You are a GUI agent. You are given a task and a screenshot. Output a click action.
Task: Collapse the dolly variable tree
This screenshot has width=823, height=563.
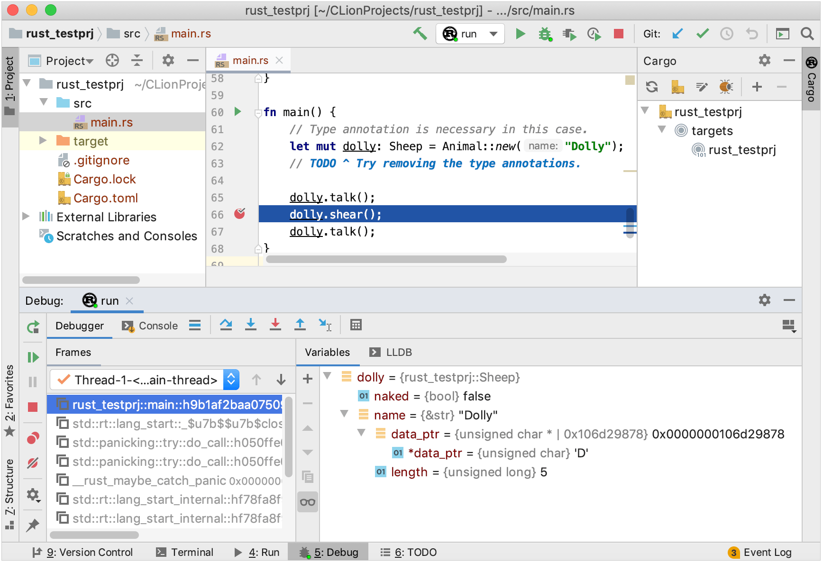point(328,377)
